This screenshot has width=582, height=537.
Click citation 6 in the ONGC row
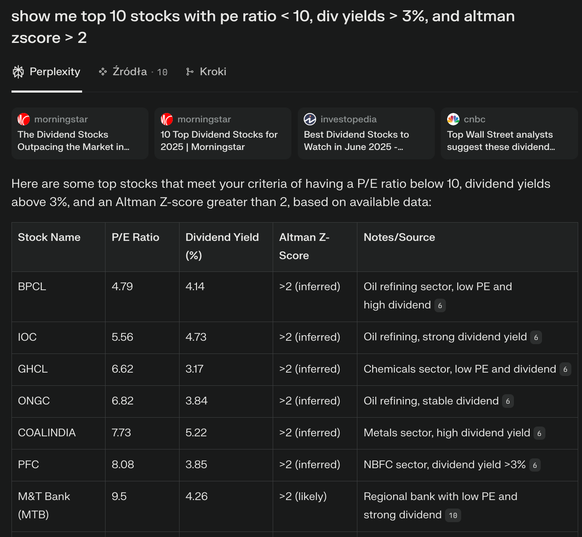(508, 401)
